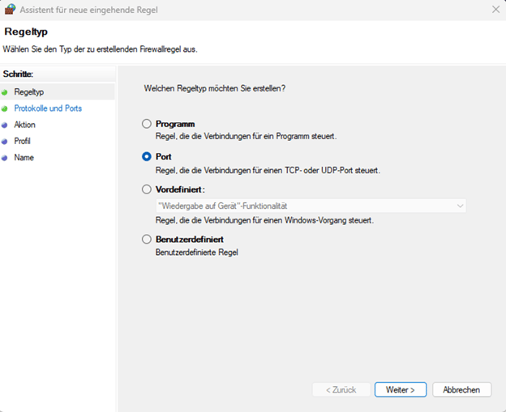Select the Port radio button
The height and width of the screenshot is (412, 506).
[x=147, y=157]
